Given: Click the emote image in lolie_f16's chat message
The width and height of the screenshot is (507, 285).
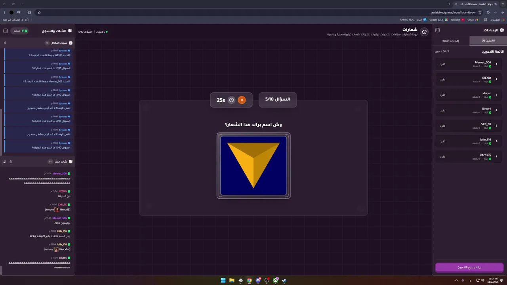Looking at the screenshot, I should 56,249.
